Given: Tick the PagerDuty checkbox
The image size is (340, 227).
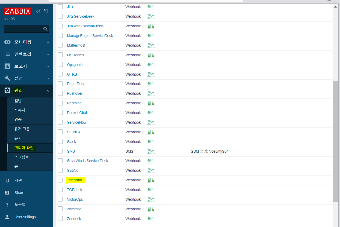Looking at the screenshot, I should coord(60,84).
